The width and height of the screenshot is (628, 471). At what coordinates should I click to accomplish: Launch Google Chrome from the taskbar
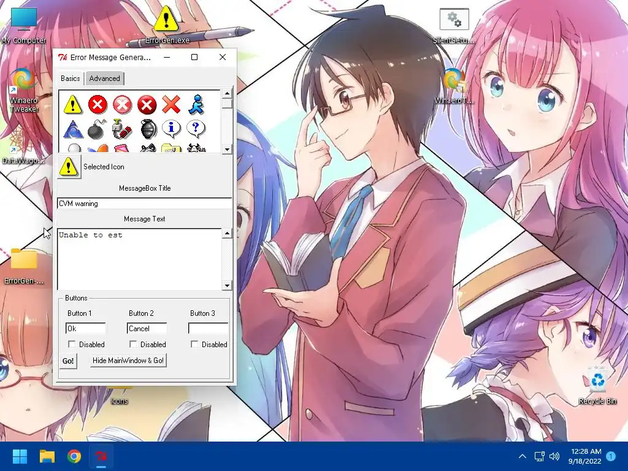74,456
